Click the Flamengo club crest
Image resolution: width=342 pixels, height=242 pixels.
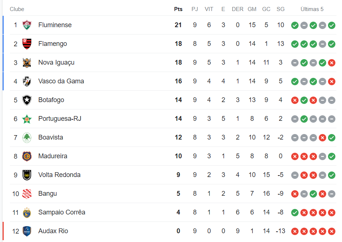tap(27, 44)
